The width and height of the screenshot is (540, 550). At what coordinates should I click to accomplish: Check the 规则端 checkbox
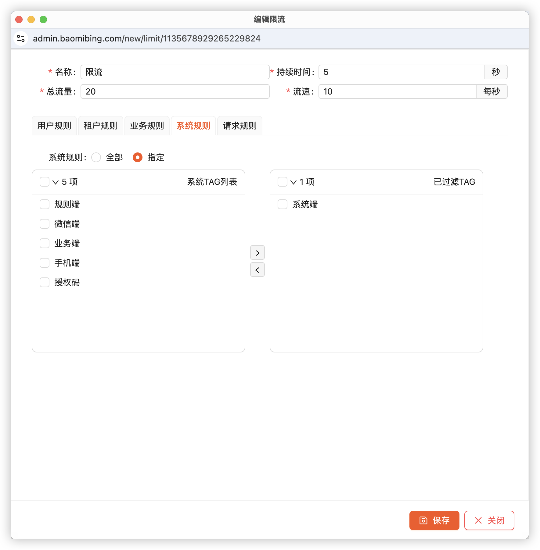pyautogui.click(x=44, y=204)
